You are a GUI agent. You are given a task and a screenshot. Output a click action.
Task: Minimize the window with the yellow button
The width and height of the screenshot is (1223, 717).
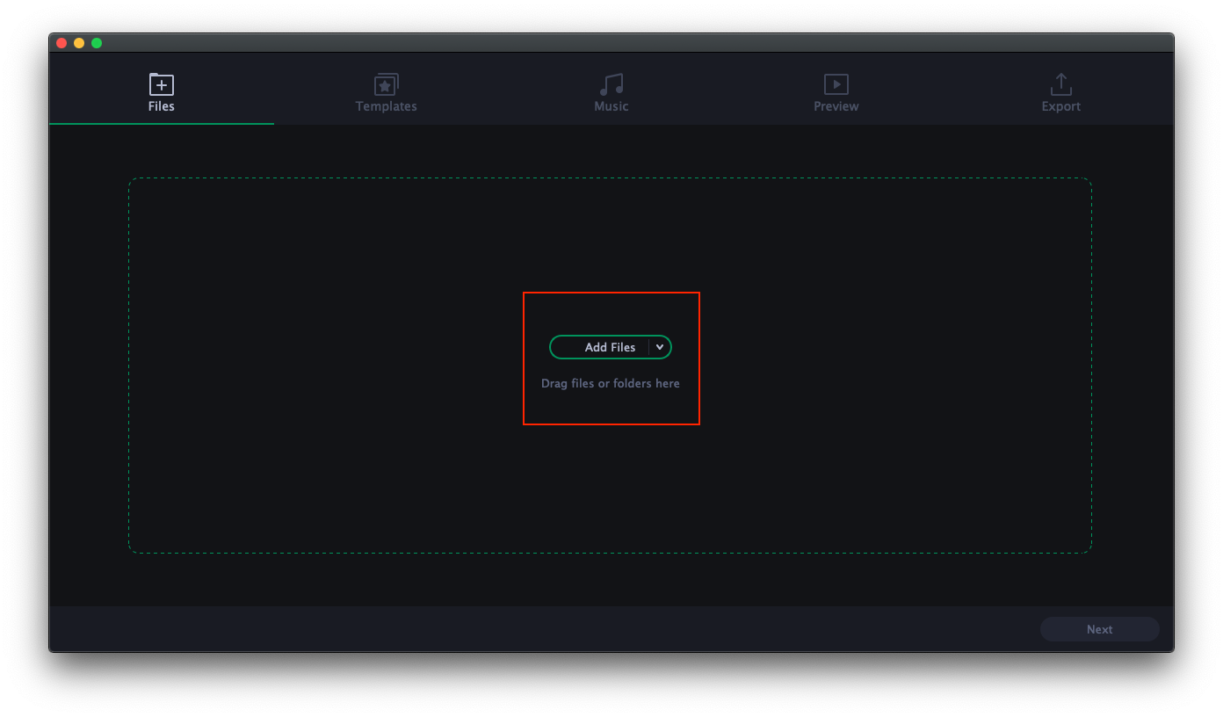(79, 42)
